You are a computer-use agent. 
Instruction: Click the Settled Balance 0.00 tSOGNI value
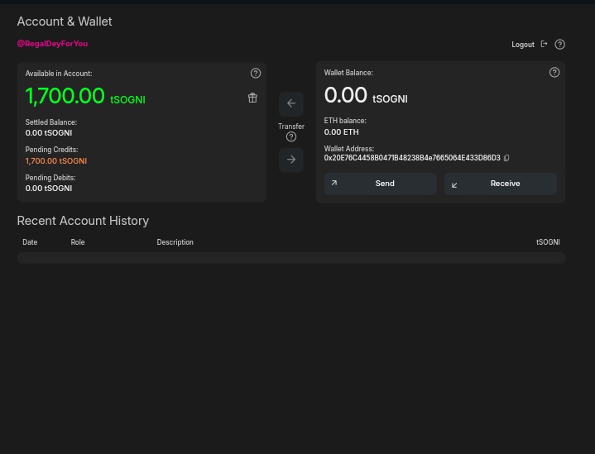(x=49, y=133)
